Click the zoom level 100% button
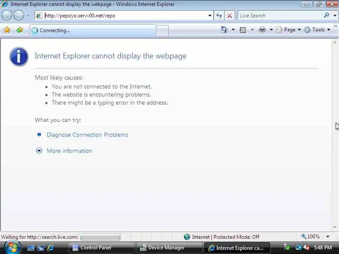 311,237
